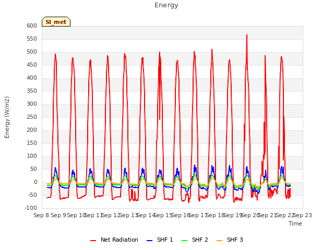
Task: Click the 350 y-axis tick label
Action: pos(32,91)
